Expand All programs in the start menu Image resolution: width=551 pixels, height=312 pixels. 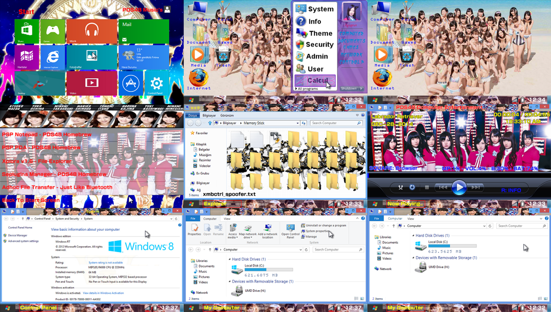click(x=306, y=89)
